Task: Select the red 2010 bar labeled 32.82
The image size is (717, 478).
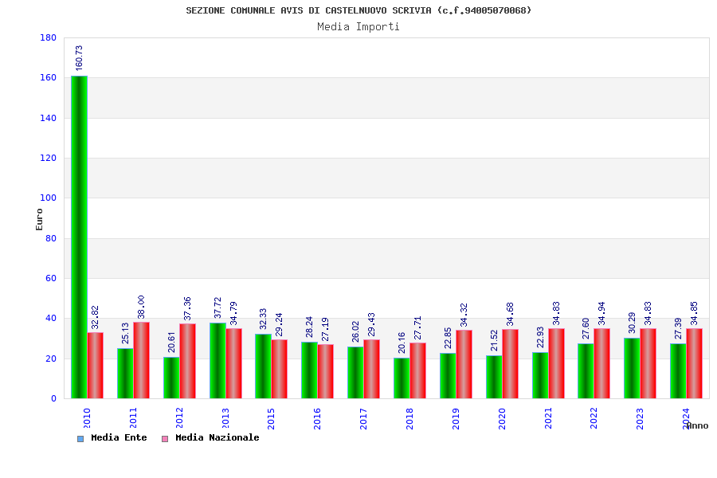Action: click(95, 366)
